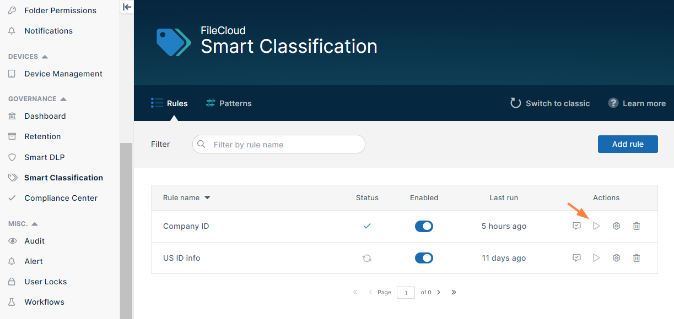The image size is (674, 319).
Task: Run the US ID info rule
Action: (x=596, y=258)
